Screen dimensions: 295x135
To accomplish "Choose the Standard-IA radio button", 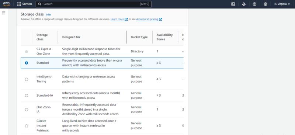I will pos(27,96).
